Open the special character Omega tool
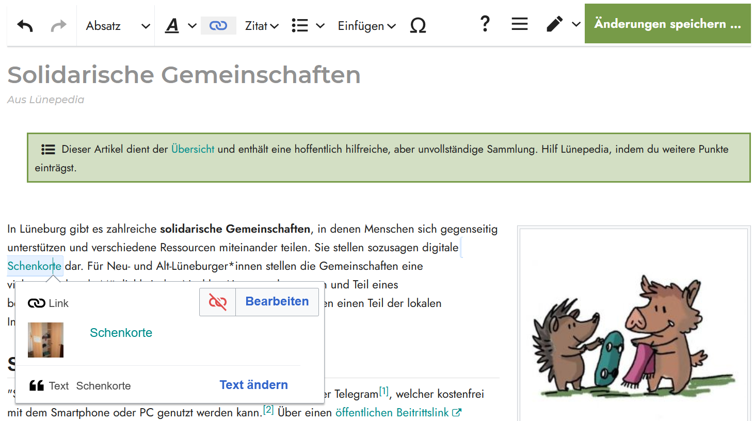The height and width of the screenshot is (421, 753). point(418,25)
